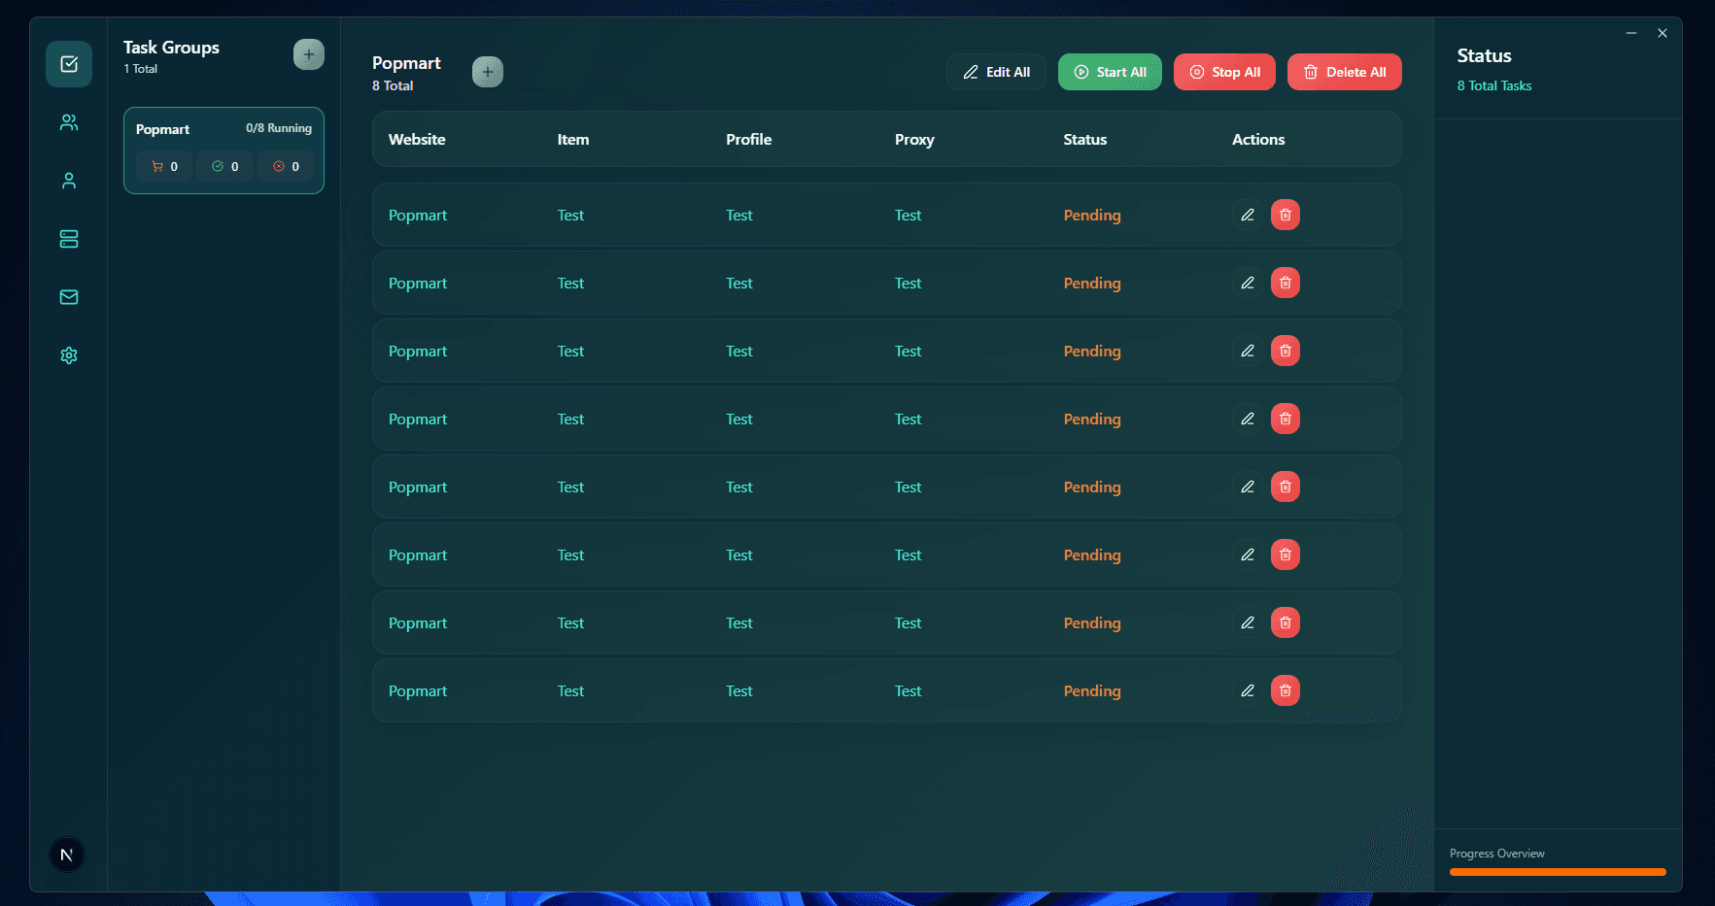The height and width of the screenshot is (906, 1715).
Task: Click the orange Progress Overview bar
Action: click(x=1558, y=872)
